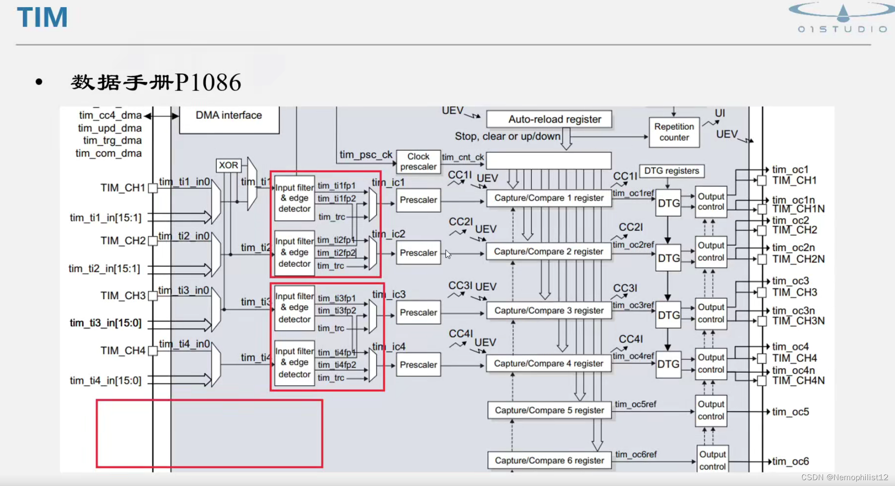895x486 pixels.
Task: Select the TIM_CH4 input pin label
Action: point(123,351)
